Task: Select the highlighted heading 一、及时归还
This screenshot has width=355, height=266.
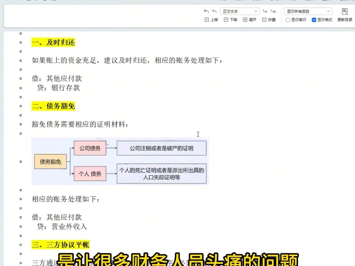Action: [x=53, y=42]
